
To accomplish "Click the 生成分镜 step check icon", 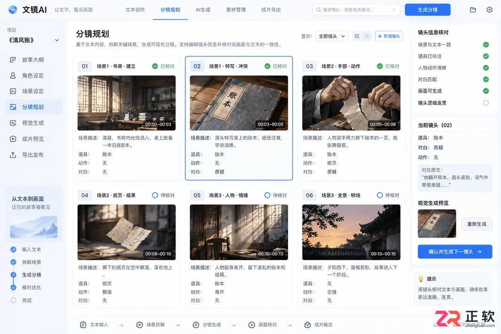I will (14, 275).
